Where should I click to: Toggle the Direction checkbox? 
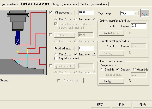coord(59,81)
